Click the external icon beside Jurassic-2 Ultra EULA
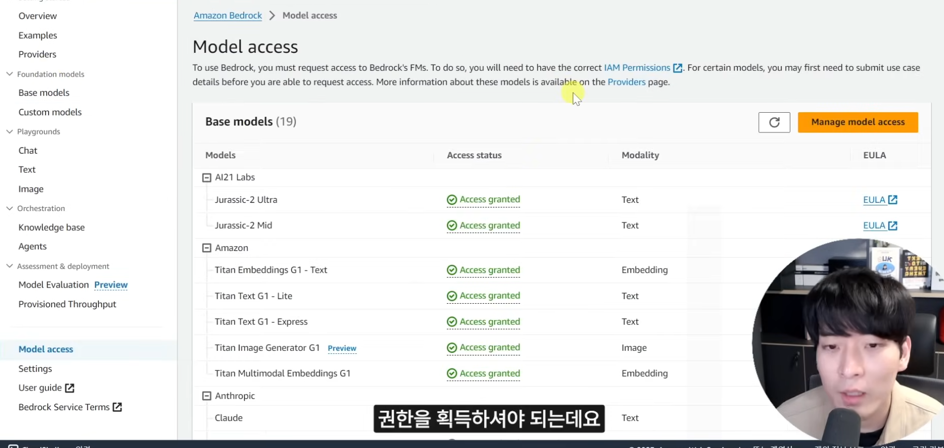Screen dimensions: 944x448 (893, 200)
